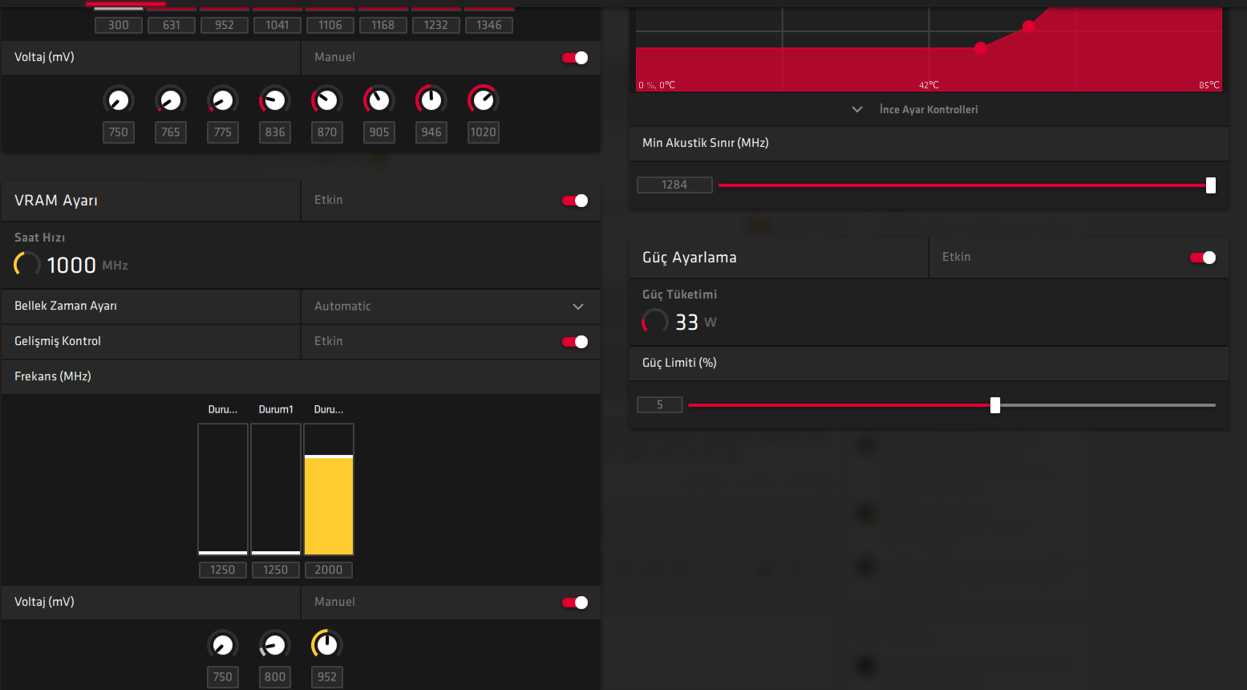Image resolution: width=1247 pixels, height=690 pixels.
Task: Click the "85°C" axis label on the graph
Action: (1209, 85)
